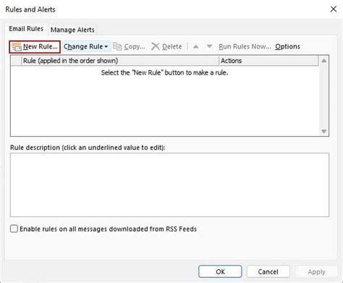Viewport: 343px width, 283px height.
Task: Select the Email Rules tab
Action: 26,29
